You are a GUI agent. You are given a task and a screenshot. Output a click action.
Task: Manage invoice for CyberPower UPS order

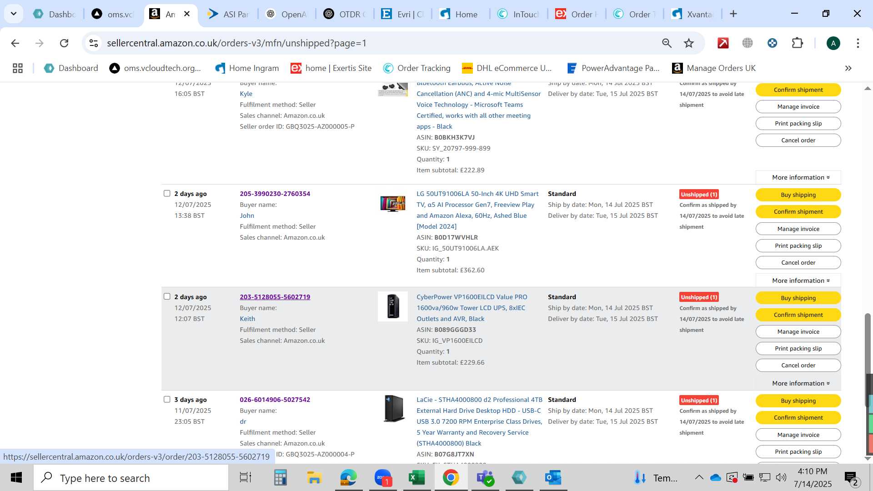(798, 331)
